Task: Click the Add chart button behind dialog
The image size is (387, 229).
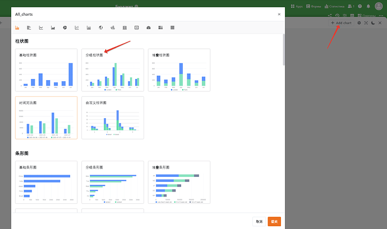Action: click(x=341, y=23)
